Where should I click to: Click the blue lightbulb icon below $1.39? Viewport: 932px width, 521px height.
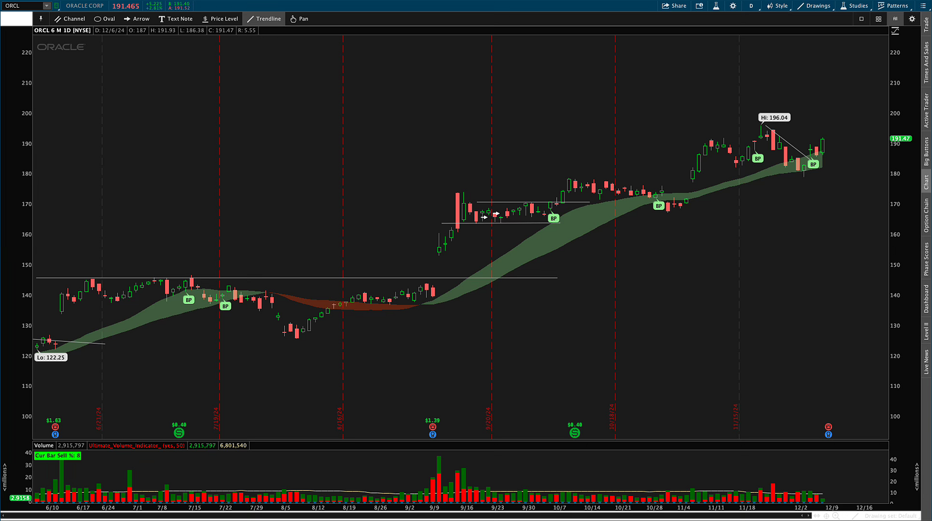click(x=433, y=435)
